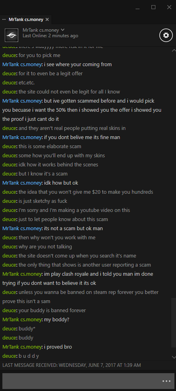Click the scroll-up arrow of chat history
This screenshot has width=176, height=391.
[174, 50]
